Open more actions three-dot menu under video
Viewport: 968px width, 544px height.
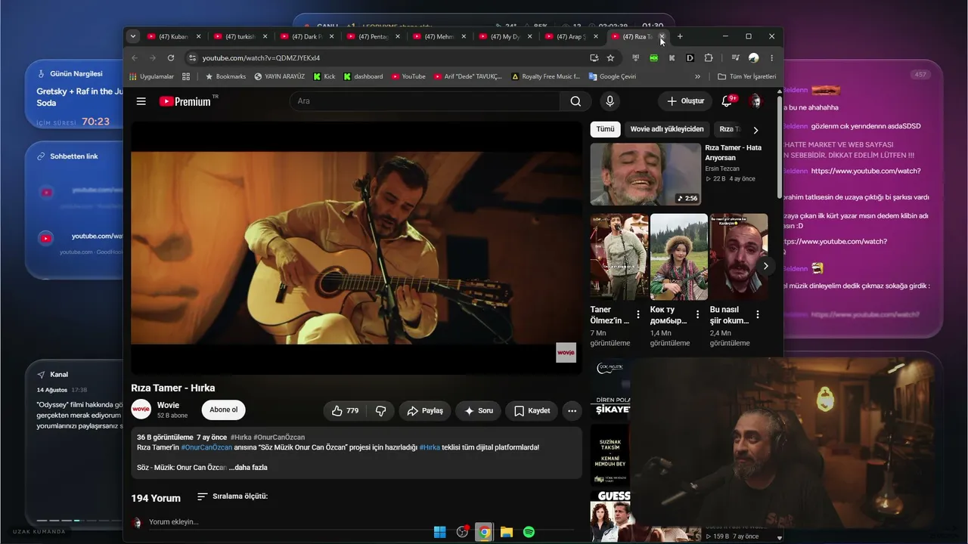[x=572, y=411]
